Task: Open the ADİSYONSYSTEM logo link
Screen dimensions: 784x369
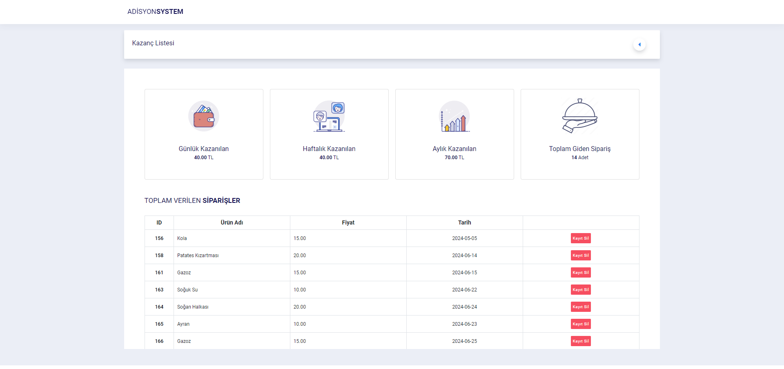Action: (155, 11)
